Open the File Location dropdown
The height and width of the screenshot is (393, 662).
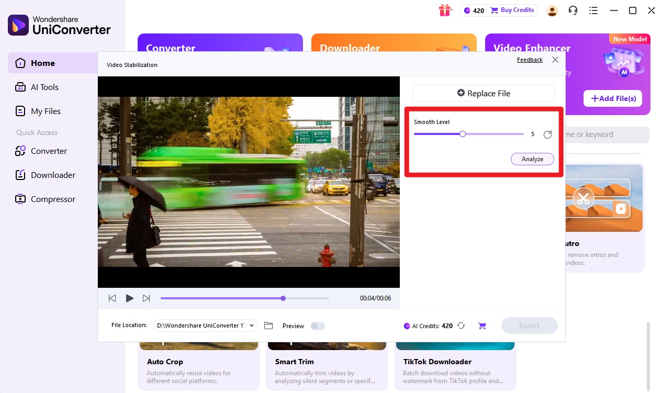tap(205, 325)
